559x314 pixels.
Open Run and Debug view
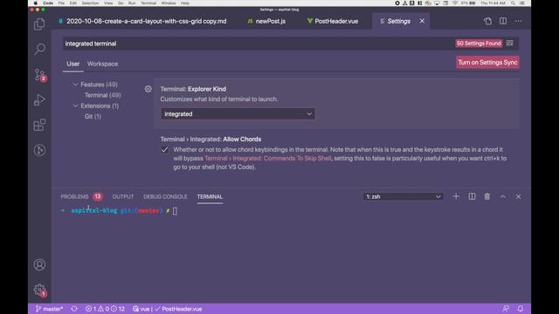39,99
